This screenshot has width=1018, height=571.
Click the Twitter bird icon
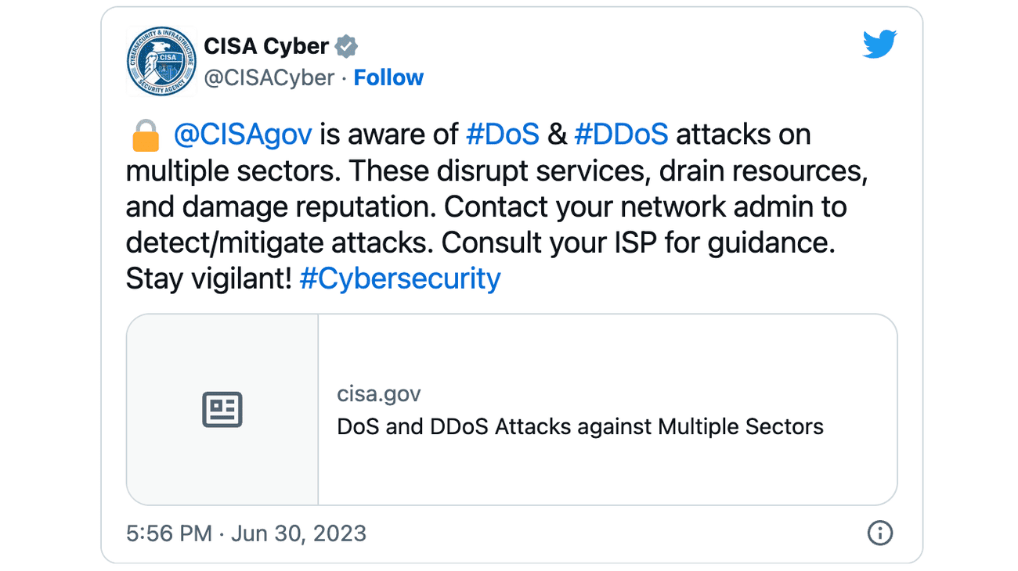click(x=879, y=45)
